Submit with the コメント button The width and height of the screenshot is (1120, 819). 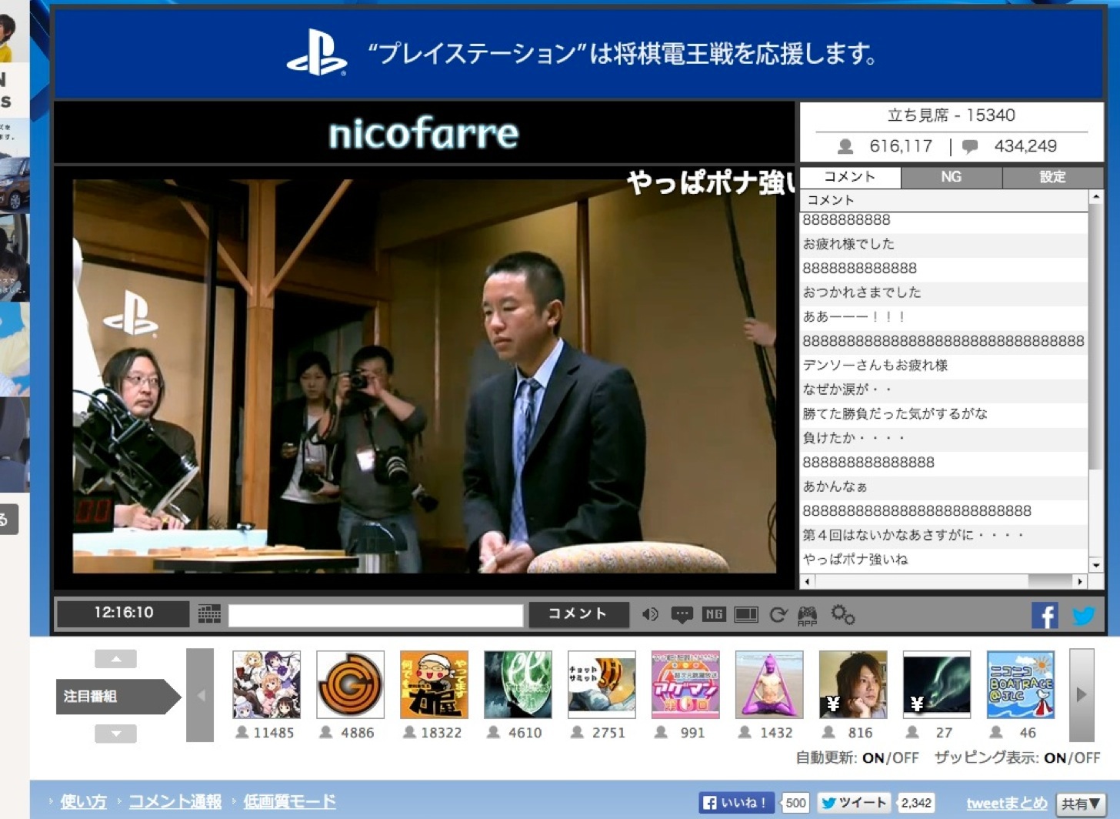[578, 613]
